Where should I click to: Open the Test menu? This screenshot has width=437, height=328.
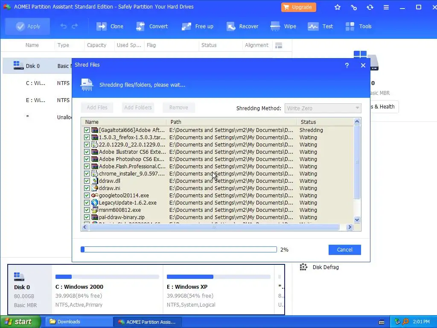(320, 26)
